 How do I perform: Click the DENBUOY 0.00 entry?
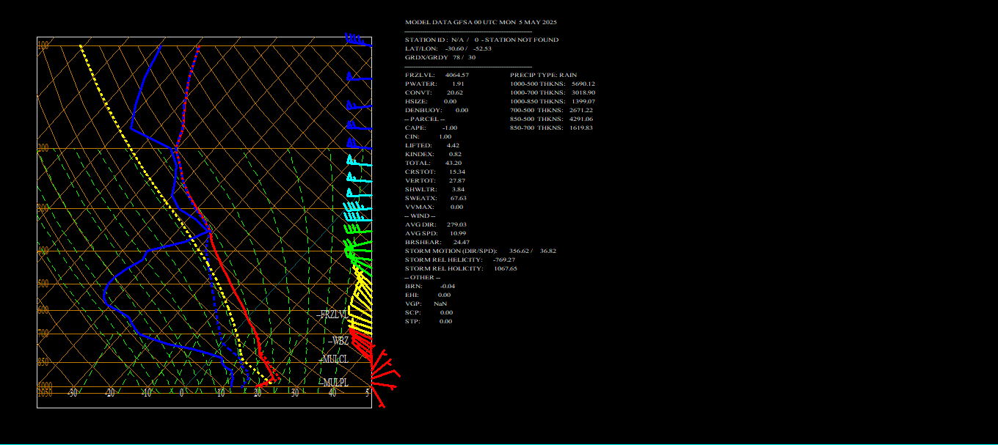437,110
